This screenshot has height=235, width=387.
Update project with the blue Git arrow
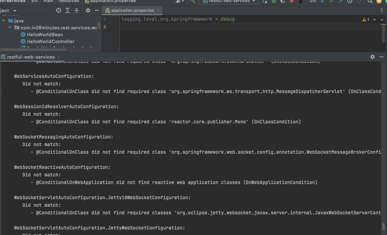pyautogui.click(x=322, y=1)
